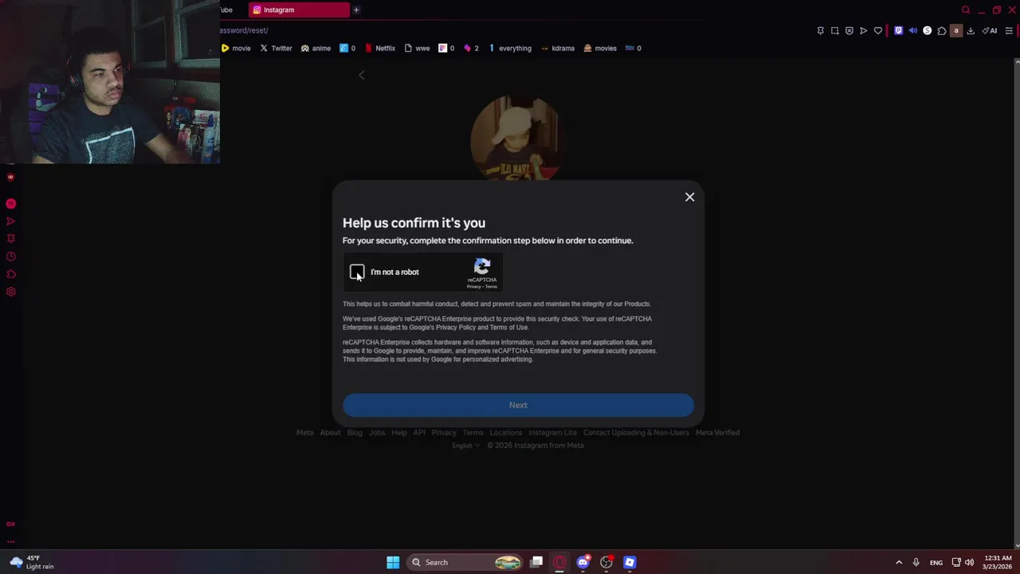Open the movie bookmark
The image size is (1020, 574).
tap(236, 48)
